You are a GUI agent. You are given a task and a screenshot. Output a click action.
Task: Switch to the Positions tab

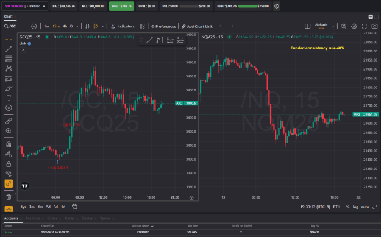tap(32, 218)
